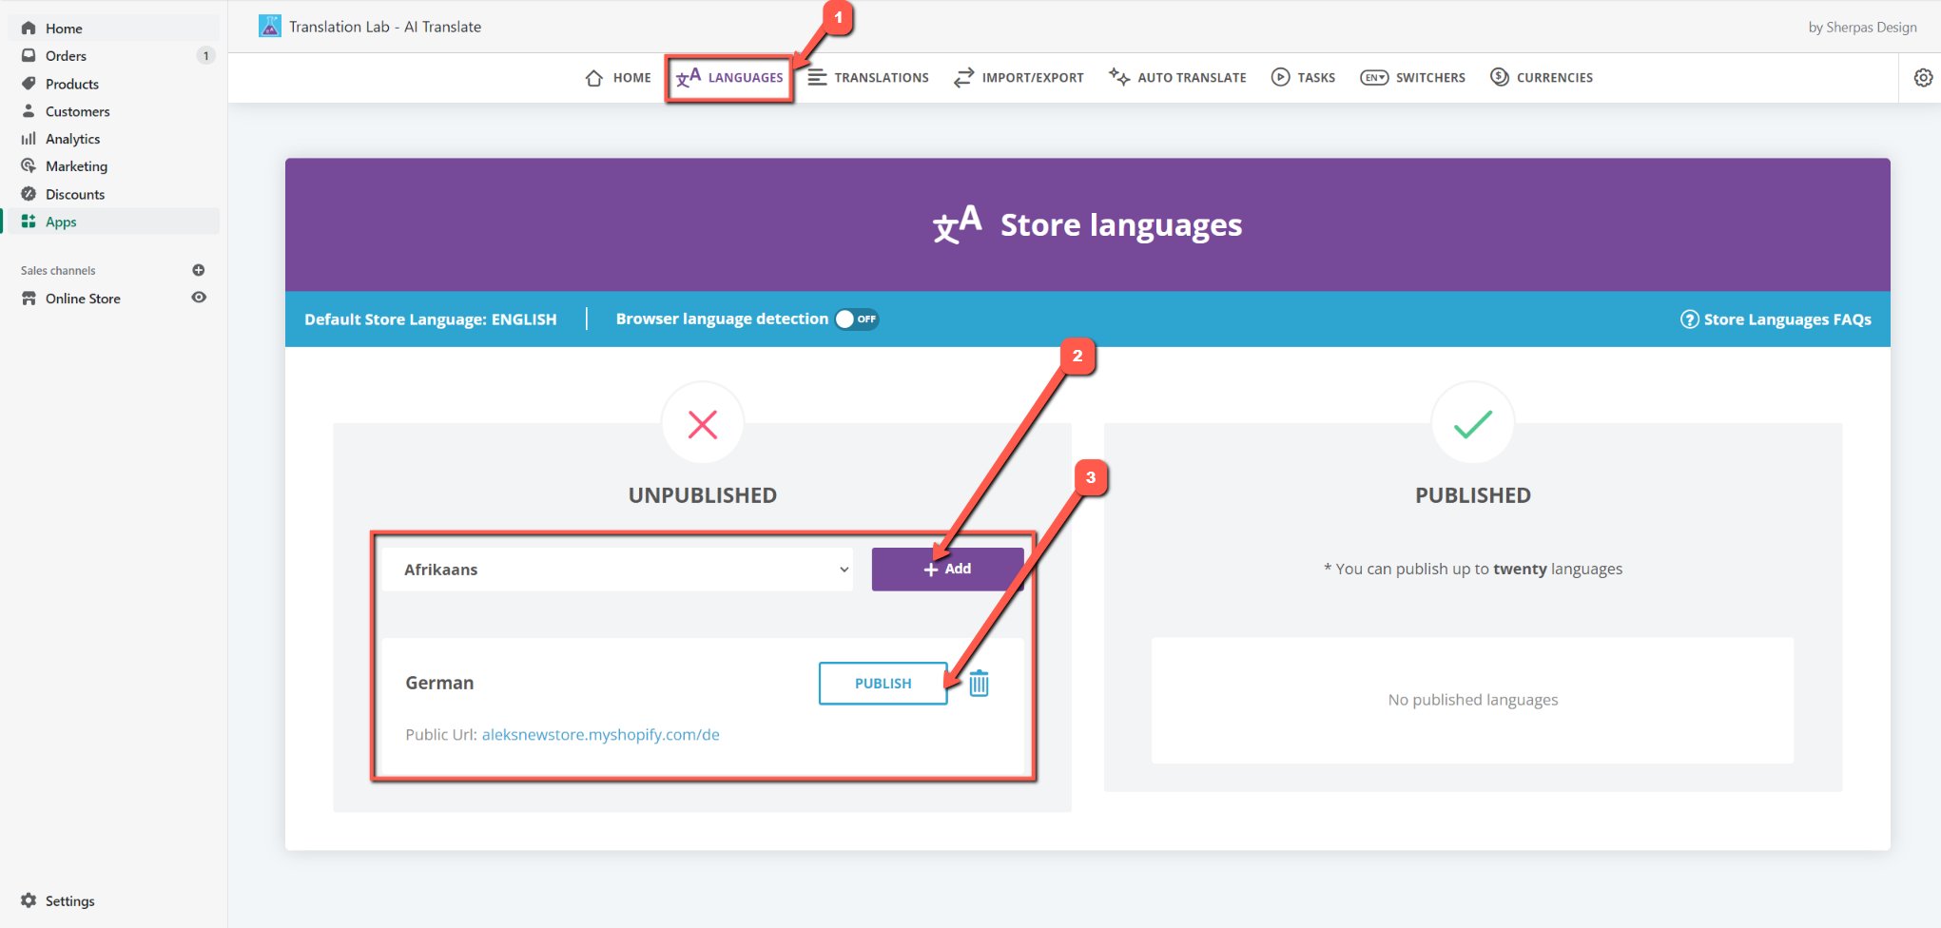Open the SWITCHERS tab

pos(1412,78)
